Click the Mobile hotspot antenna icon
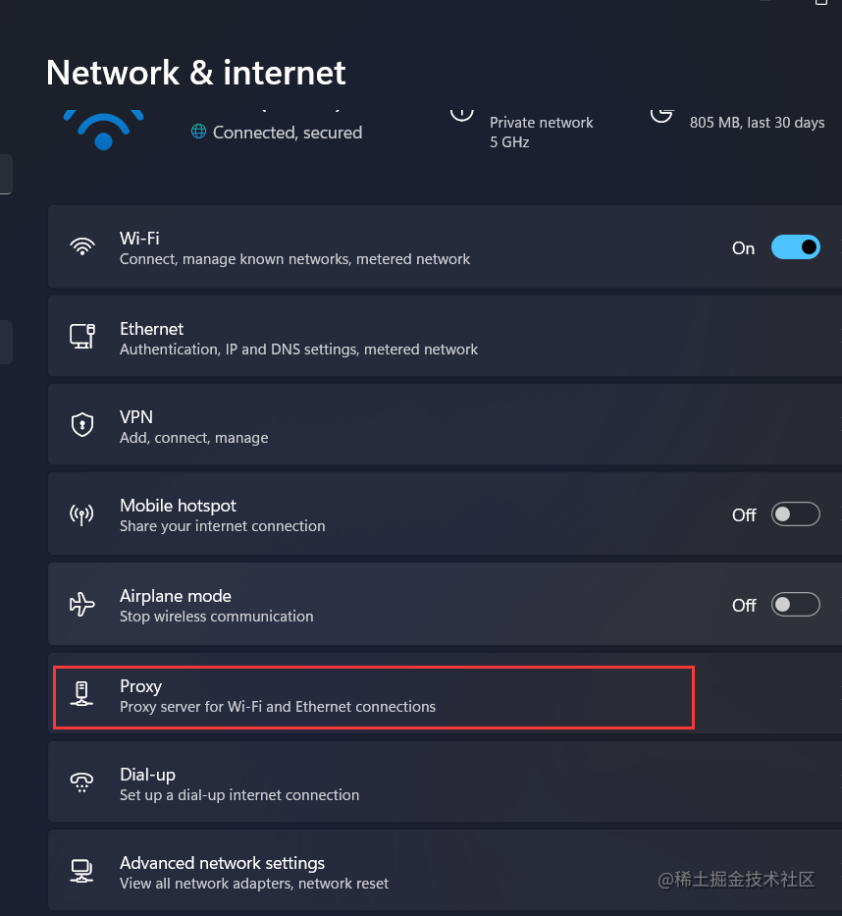The width and height of the screenshot is (842, 916). [x=81, y=514]
